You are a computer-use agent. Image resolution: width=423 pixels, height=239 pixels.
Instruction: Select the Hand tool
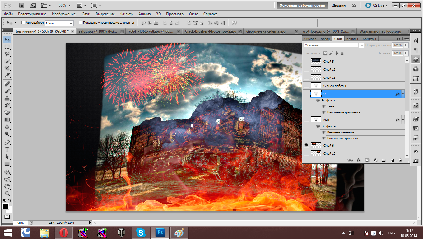(7, 186)
